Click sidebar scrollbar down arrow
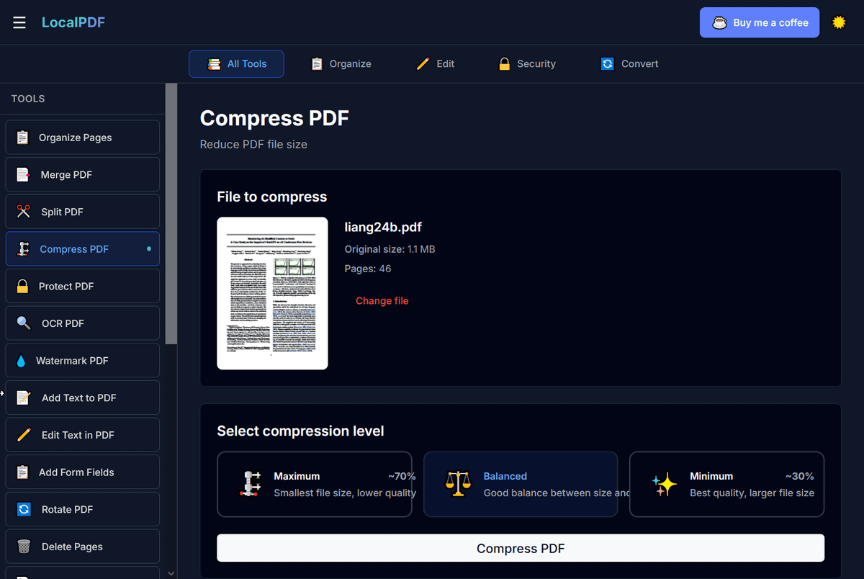864x579 pixels. [171, 573]
